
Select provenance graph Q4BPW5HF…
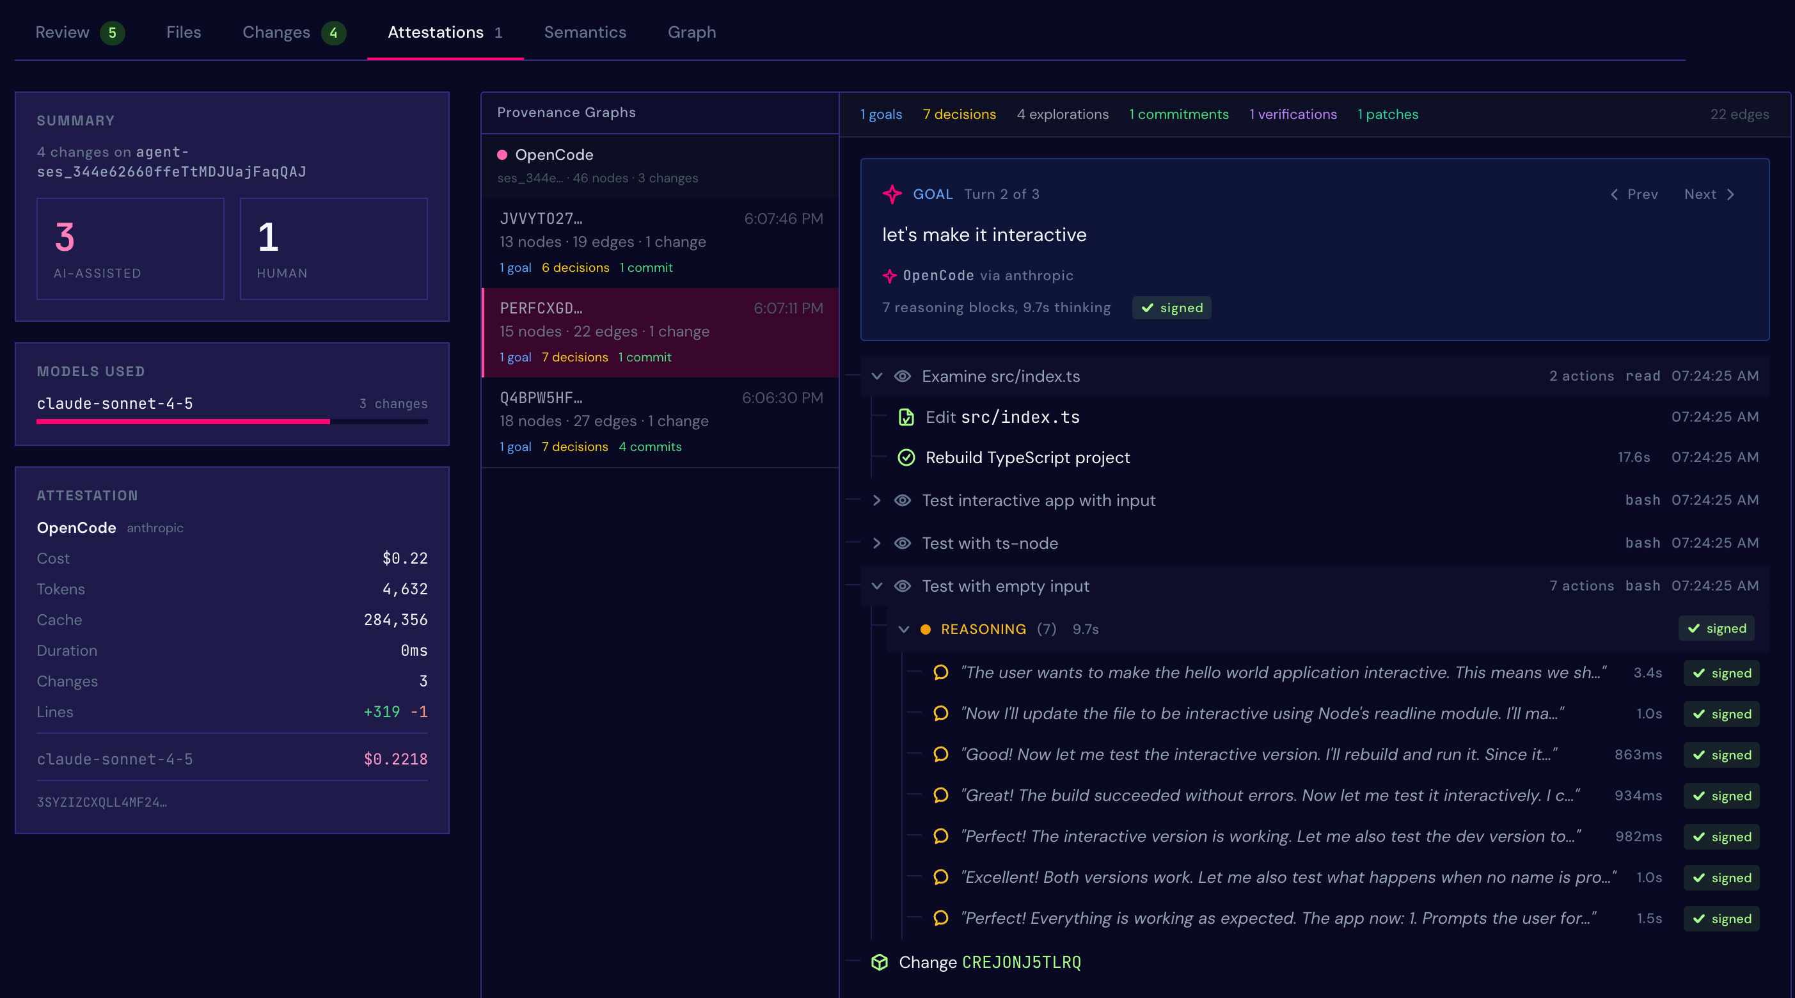661,422
